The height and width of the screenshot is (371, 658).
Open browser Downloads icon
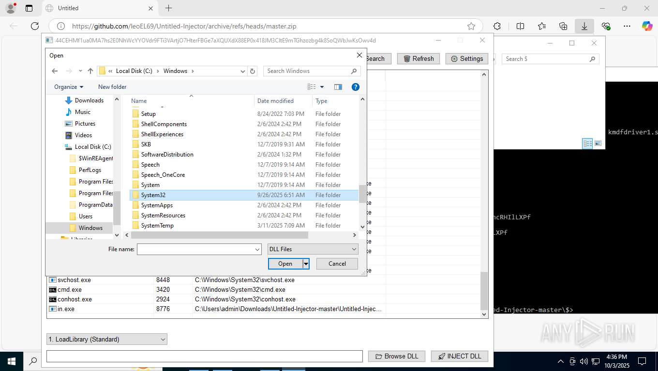point(584,26)
